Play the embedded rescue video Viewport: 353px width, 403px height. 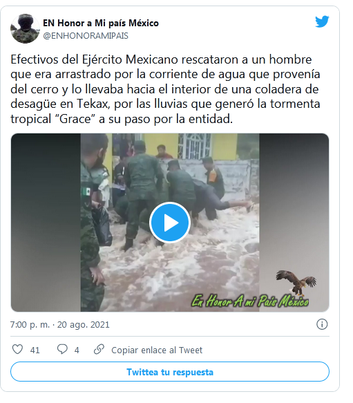170,223
